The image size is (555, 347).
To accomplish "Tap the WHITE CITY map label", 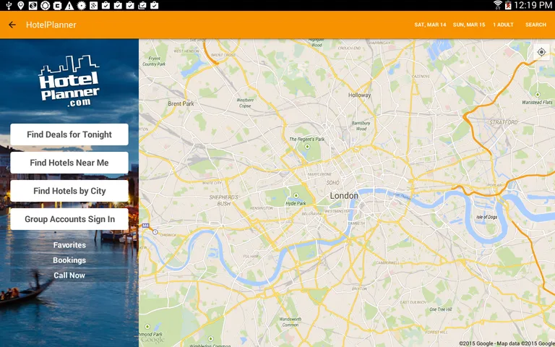I will (x=212, y=183).
